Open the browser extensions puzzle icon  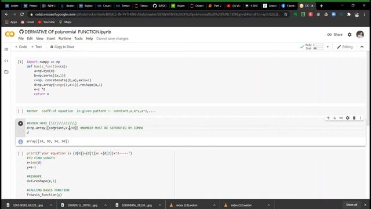(349, 15)
